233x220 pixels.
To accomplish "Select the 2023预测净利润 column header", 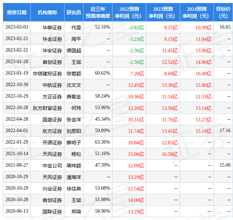I will coord(163,12).
